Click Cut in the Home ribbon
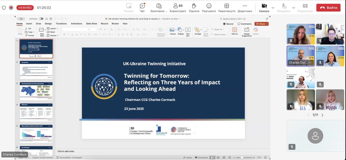This screenshot has height=160, width=346. pyautogui.click(x=28, y=28)
